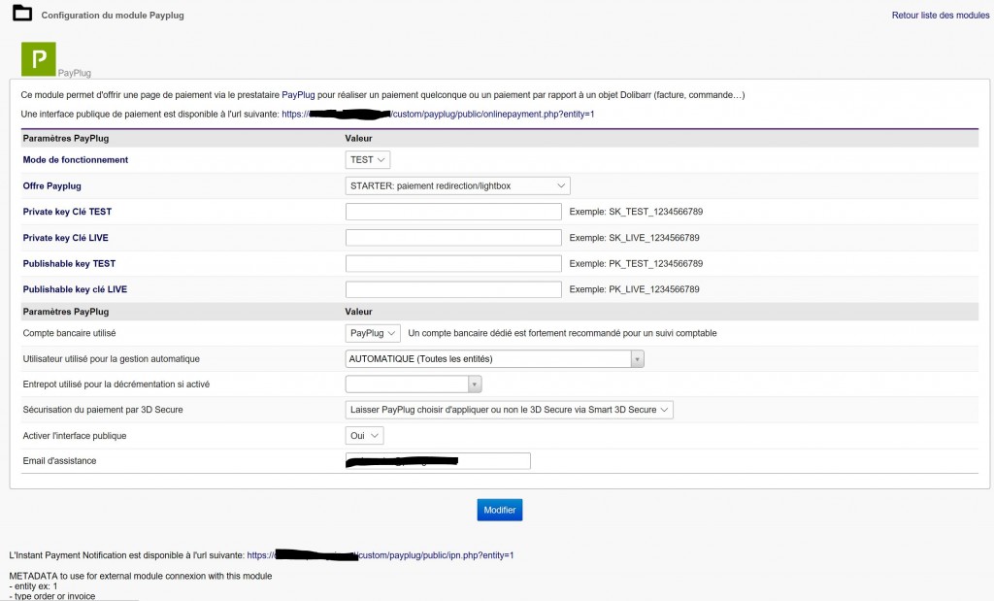Open the 3D Secure payment security dropdown
This screenshot has height=601, width=994.
(509, 410)
